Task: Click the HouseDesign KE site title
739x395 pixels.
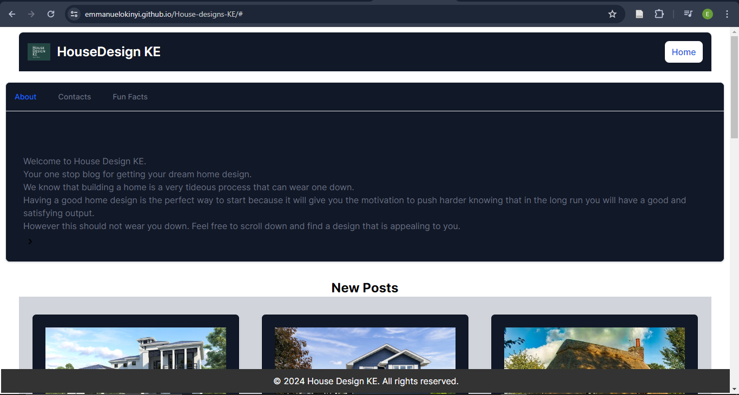Action: tap(109, 52)
